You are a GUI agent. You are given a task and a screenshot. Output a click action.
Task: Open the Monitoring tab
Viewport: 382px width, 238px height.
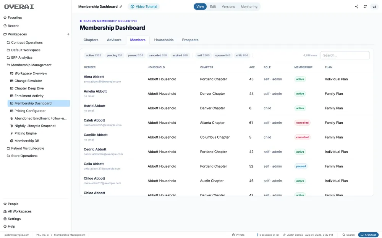click(x=249, y=6)
